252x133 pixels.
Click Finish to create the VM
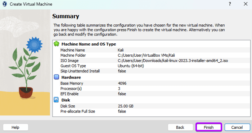pos(208,127)
